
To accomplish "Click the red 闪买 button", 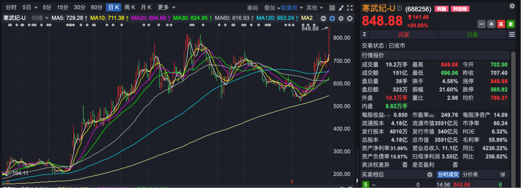I will [404, 35].
